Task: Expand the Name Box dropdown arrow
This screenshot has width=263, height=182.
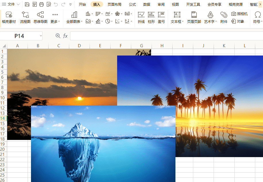Action: coord(41,36)
